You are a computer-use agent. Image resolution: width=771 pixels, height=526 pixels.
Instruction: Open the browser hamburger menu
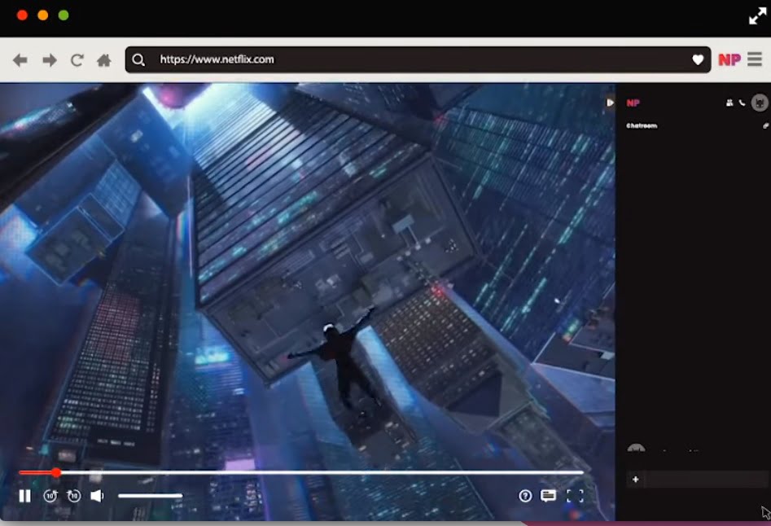click(755, 59)
